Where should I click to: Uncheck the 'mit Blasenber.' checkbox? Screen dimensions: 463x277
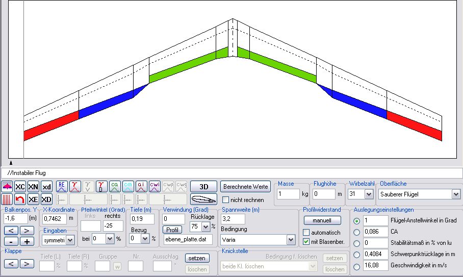(306, 241)
